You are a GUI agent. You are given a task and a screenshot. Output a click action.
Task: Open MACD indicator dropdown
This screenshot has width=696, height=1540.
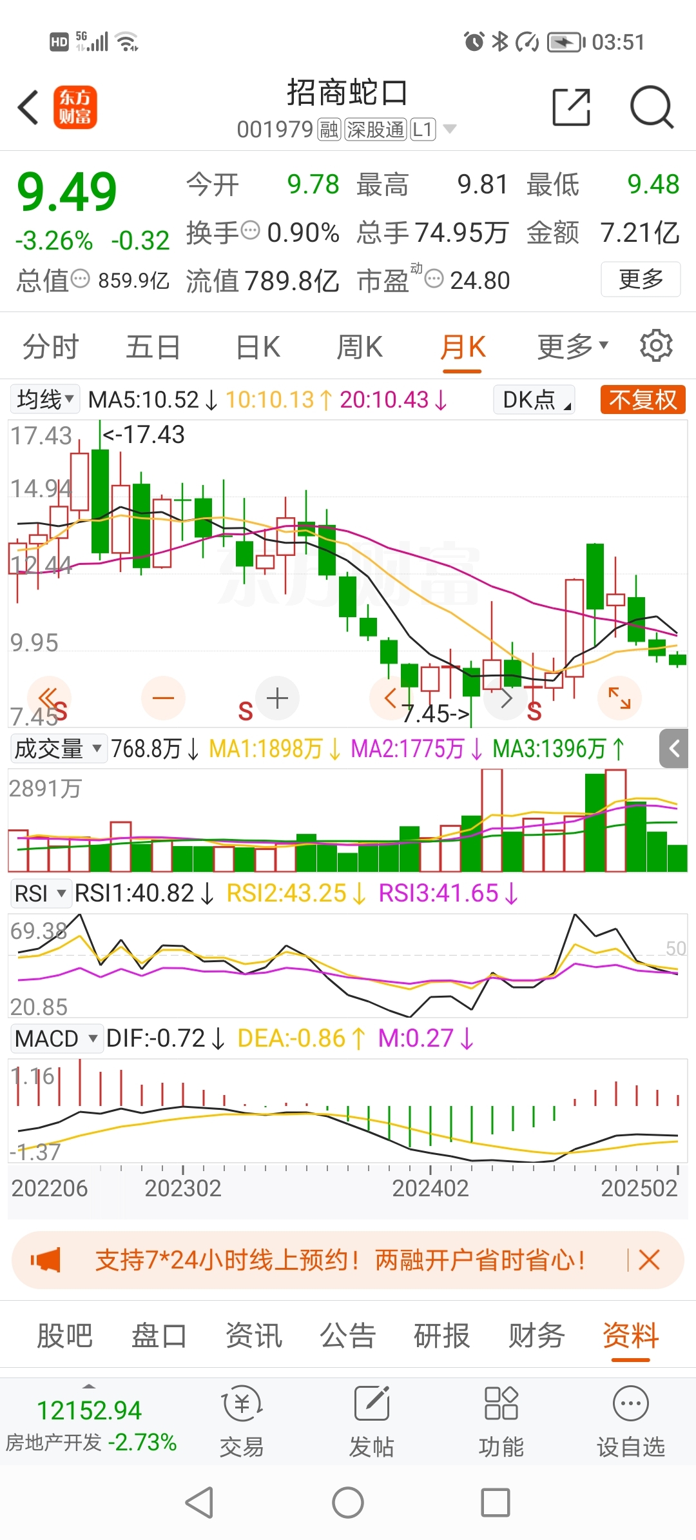(56, 1038)
